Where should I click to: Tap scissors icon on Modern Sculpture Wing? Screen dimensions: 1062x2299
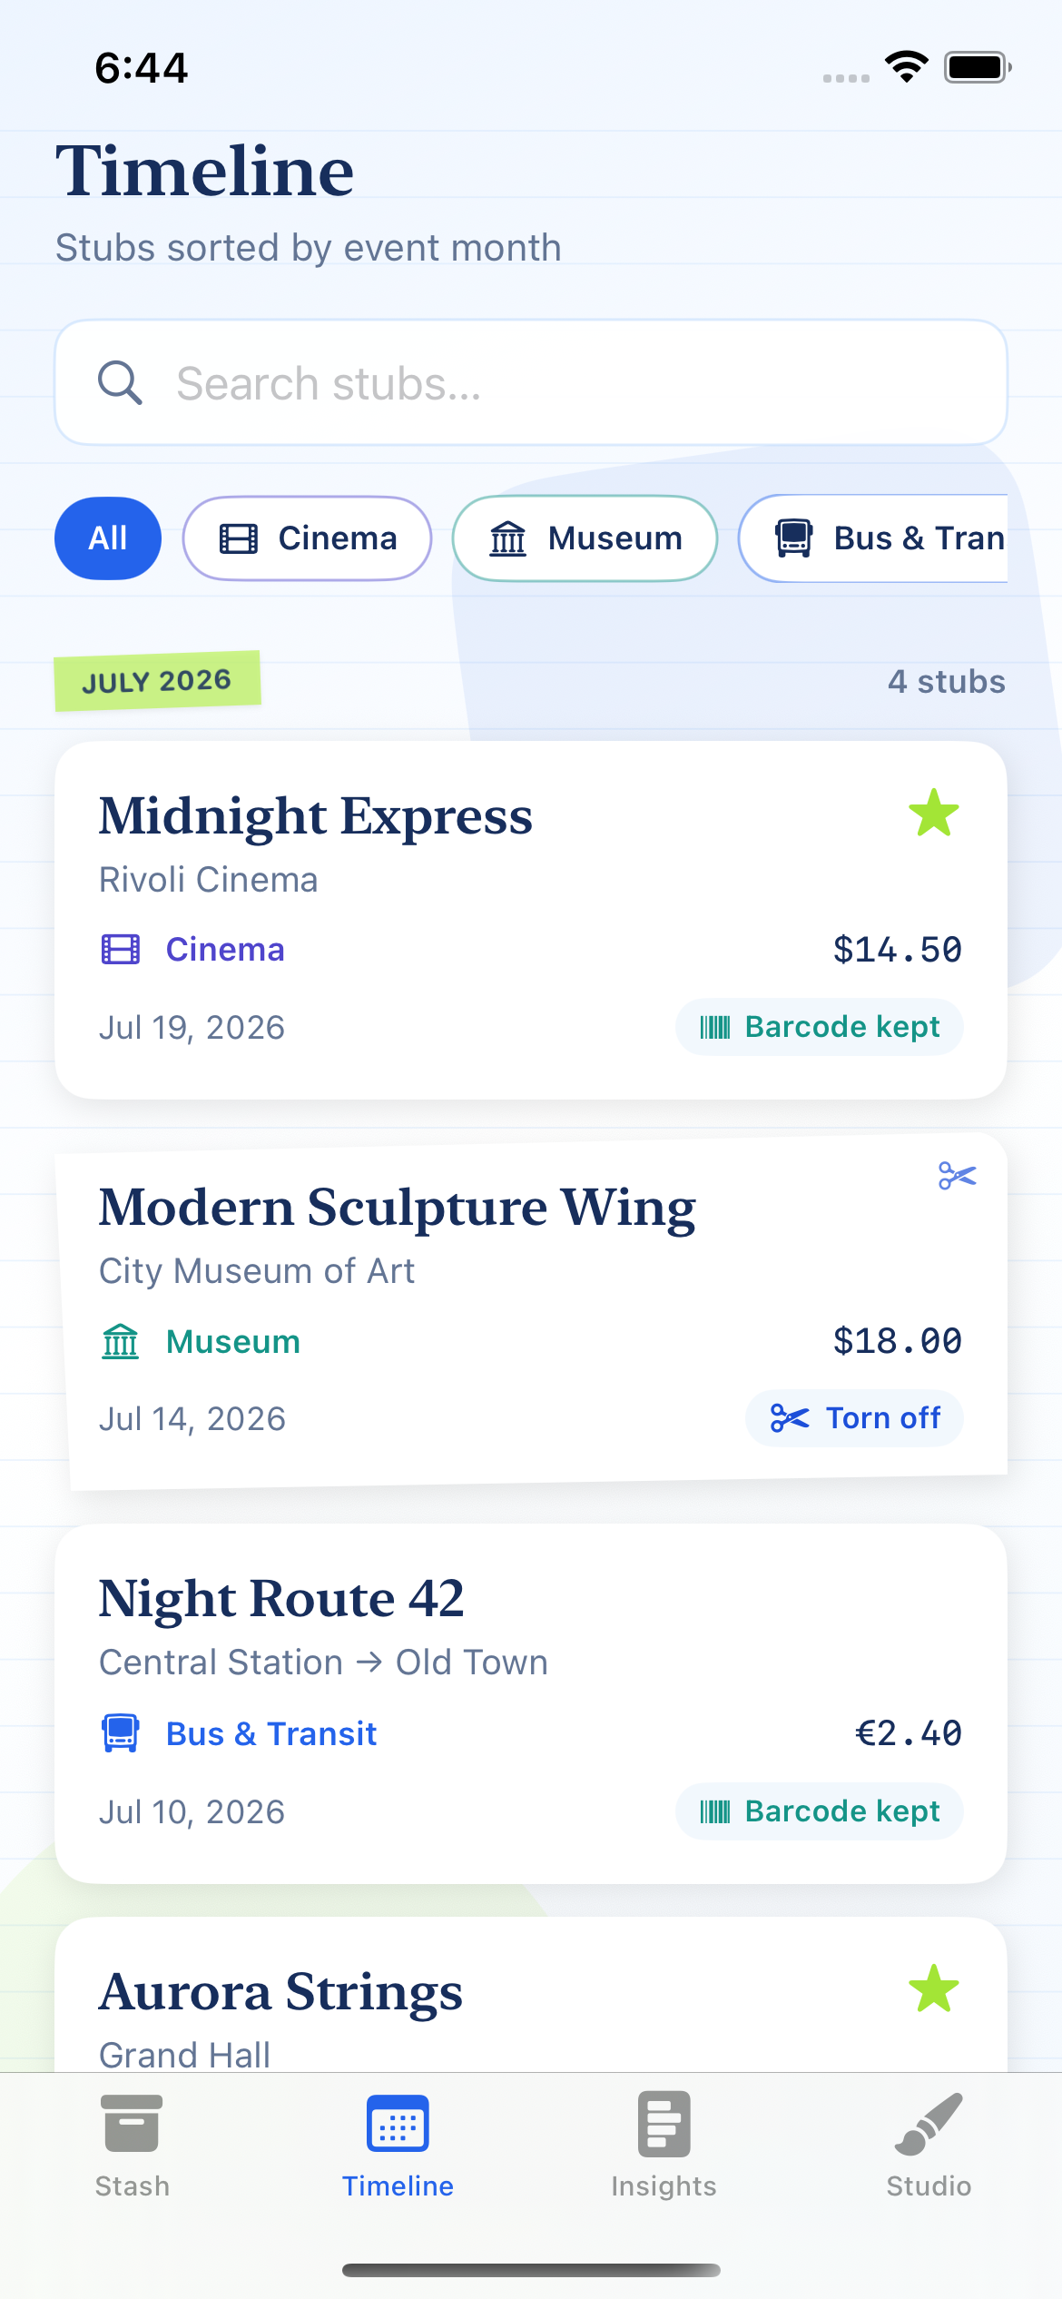pos(957,1176)
